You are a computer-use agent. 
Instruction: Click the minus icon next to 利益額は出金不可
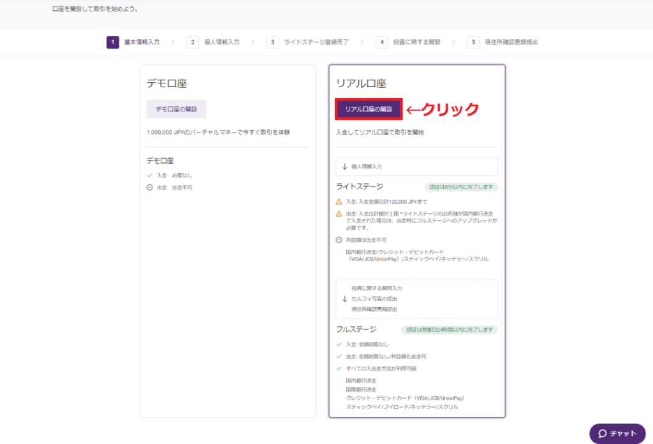click(x=339, y=238)
